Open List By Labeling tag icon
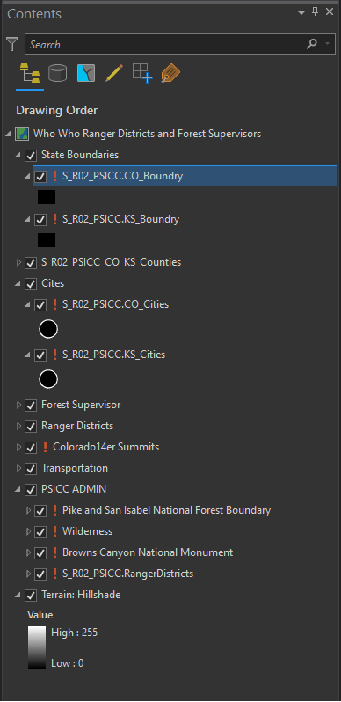This screenshot has height=702, width=341. (x=170, y=73)
